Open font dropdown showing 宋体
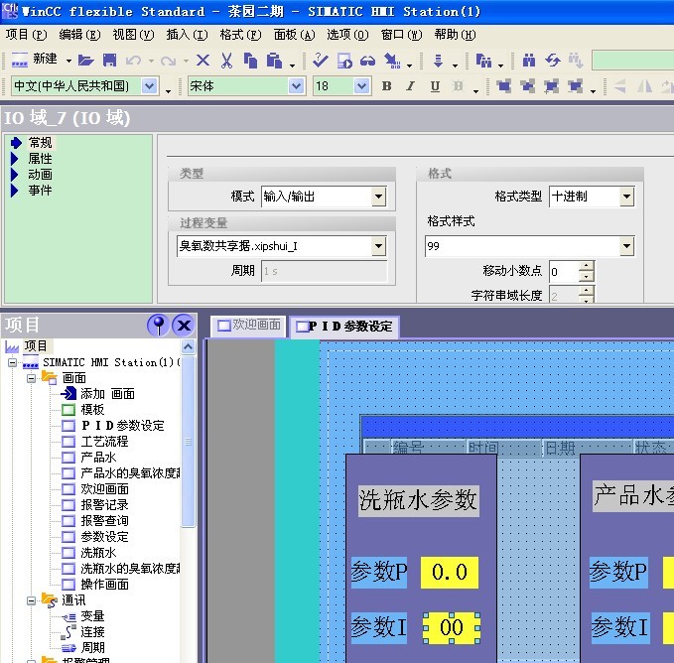674x663 pixels. click(x=296, y=86)
